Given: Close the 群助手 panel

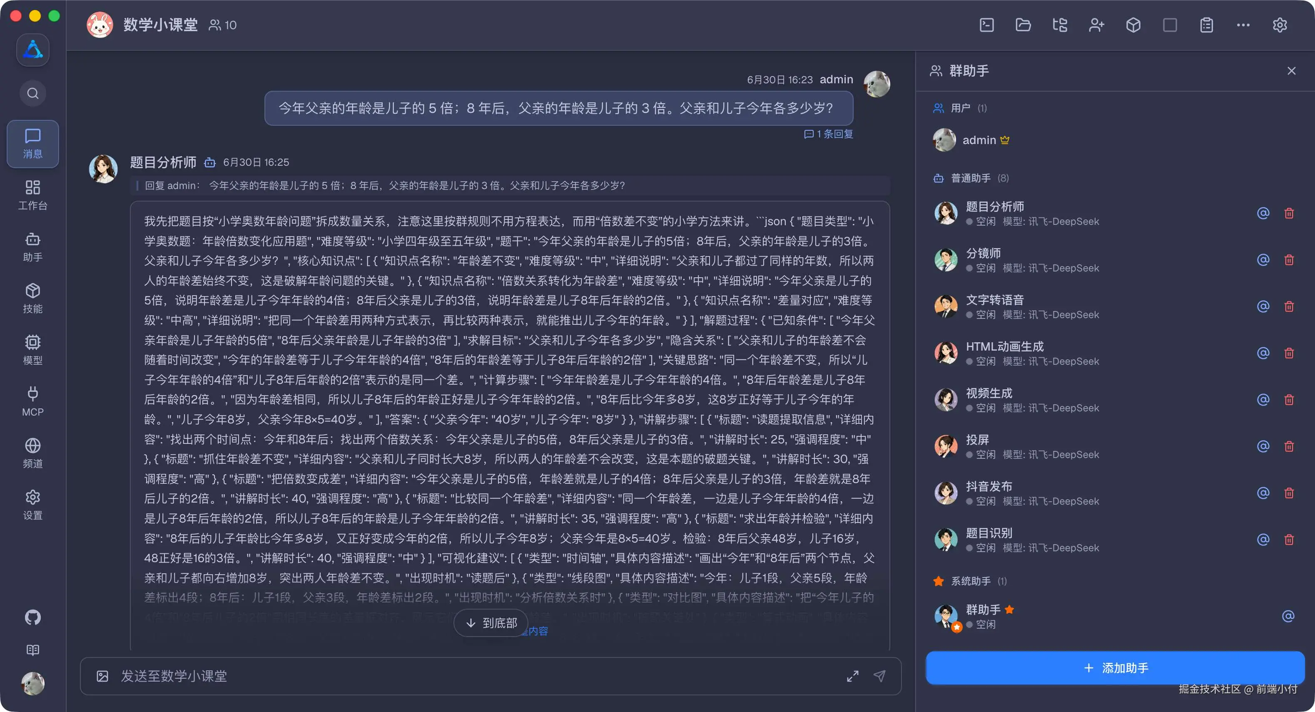Looking at the screenshot, I should 1292,71.
